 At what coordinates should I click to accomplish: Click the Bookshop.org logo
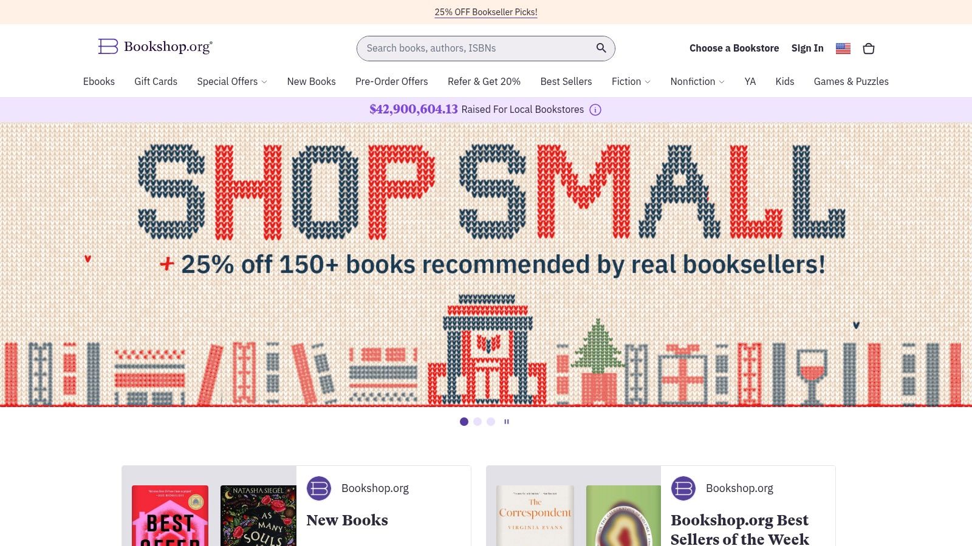pos(155,47)
